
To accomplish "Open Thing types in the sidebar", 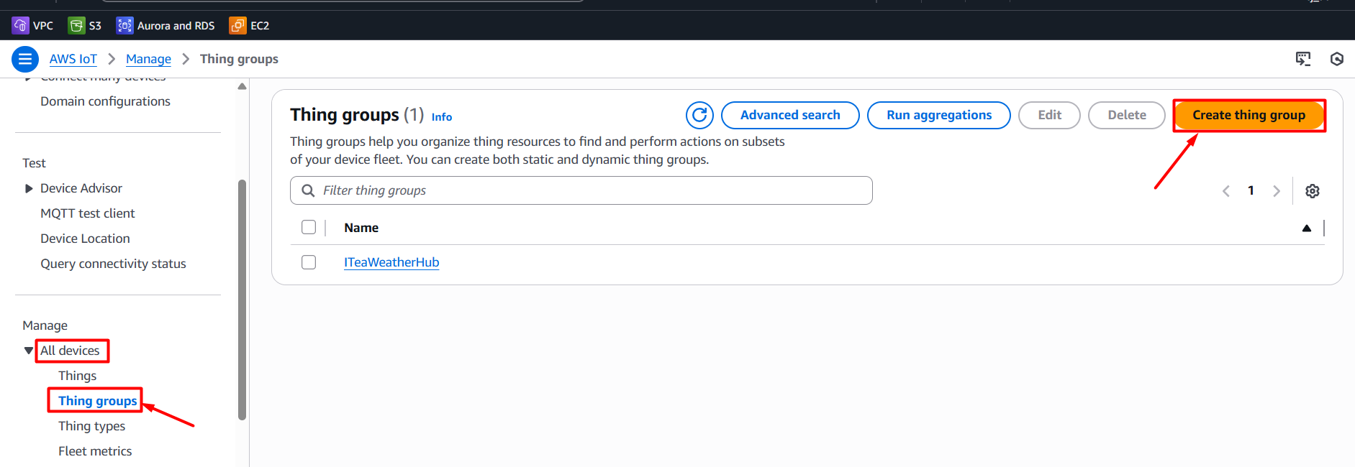I will (x=91, y=426).
